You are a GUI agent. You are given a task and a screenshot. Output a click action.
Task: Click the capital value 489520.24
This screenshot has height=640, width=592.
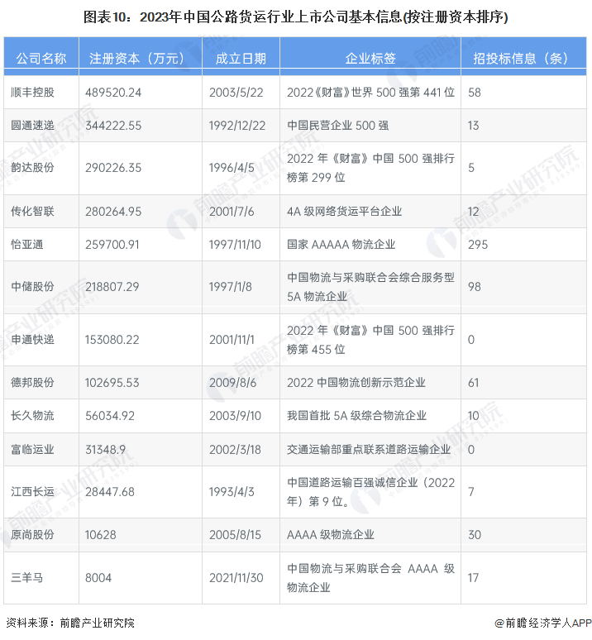coord(113,93)
